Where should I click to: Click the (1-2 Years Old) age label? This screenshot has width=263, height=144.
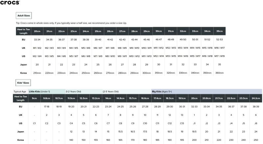[x=73, y=92]
